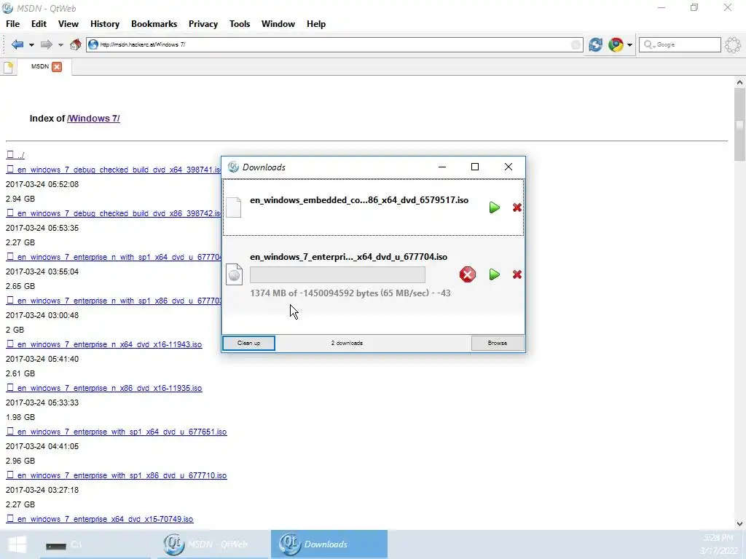Viewport: 746px width, 559px height.
Task: Switch to MSDN - QtWeb taskbar item
Action: [213, 544]
